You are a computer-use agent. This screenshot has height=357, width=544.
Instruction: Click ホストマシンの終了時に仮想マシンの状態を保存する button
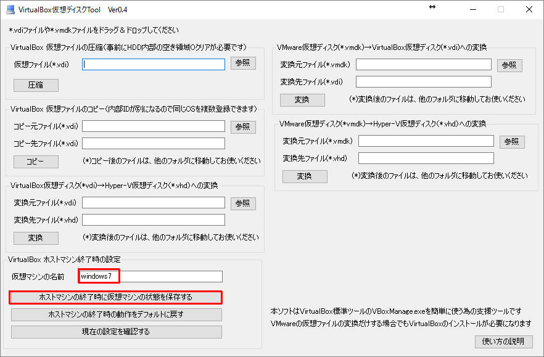coord(116,297)
